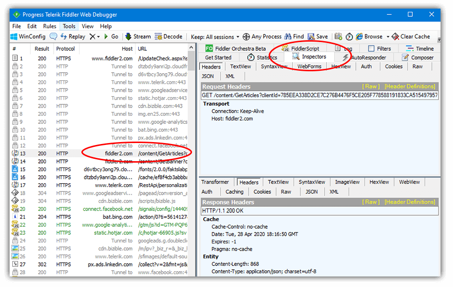This screenshot has width=453, height=287.
Task: Open the Keep: All sessions dropdown
Action: (215, 37)
